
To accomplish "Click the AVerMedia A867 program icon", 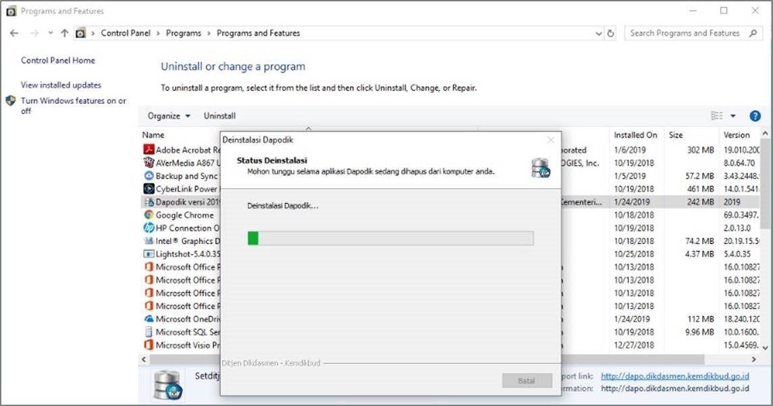I will point(149,163).
